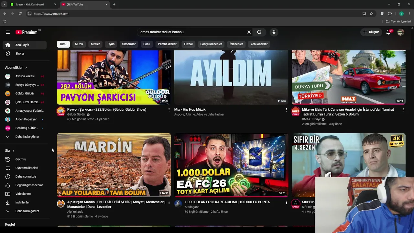Open the Beşiktaş Kültür subscription
The height and width of the screenshot is (233, 414).
point(25,128)
